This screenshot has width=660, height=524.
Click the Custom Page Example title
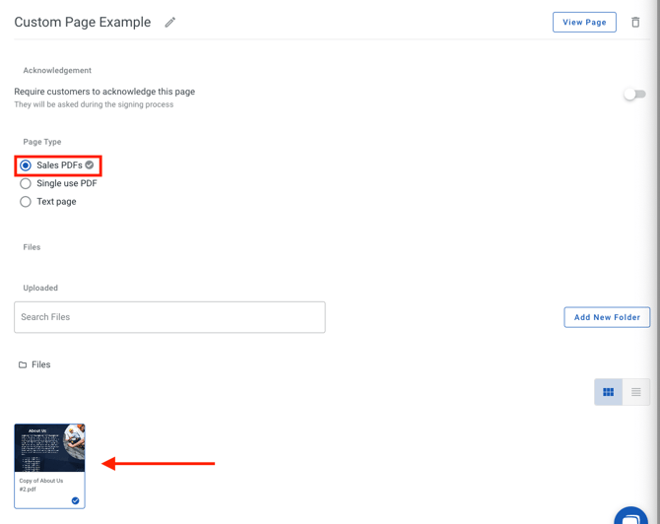coord(83,23)
